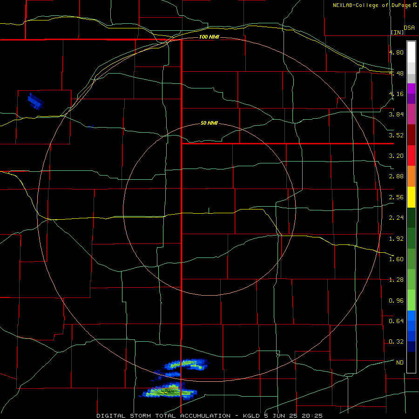419x419 pixels.
Task: Click the 4.80 legend value
Action: pyautogui.click(x=396, y=52)
